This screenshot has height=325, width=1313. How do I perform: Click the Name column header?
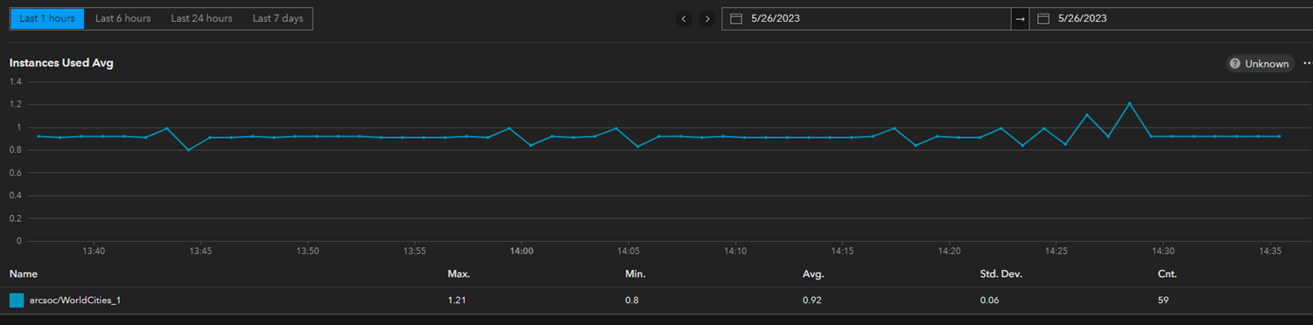[23, 274]
